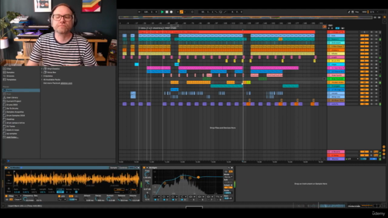Image resolution: width=388 pixels, height=218 pixels.
Task: Click the Set locator button
Action: click(330, 25)
